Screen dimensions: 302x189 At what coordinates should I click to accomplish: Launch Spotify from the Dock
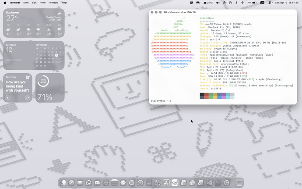point(132,182)
